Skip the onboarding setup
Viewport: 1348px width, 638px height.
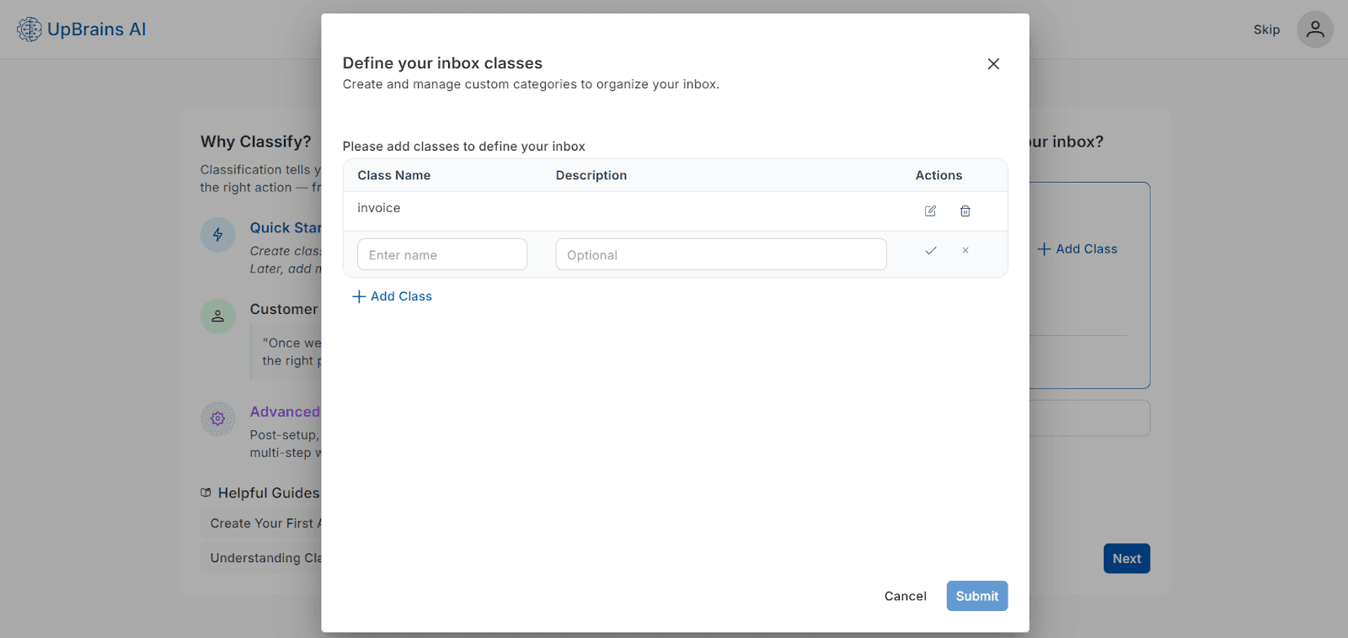pos(1266,29)
